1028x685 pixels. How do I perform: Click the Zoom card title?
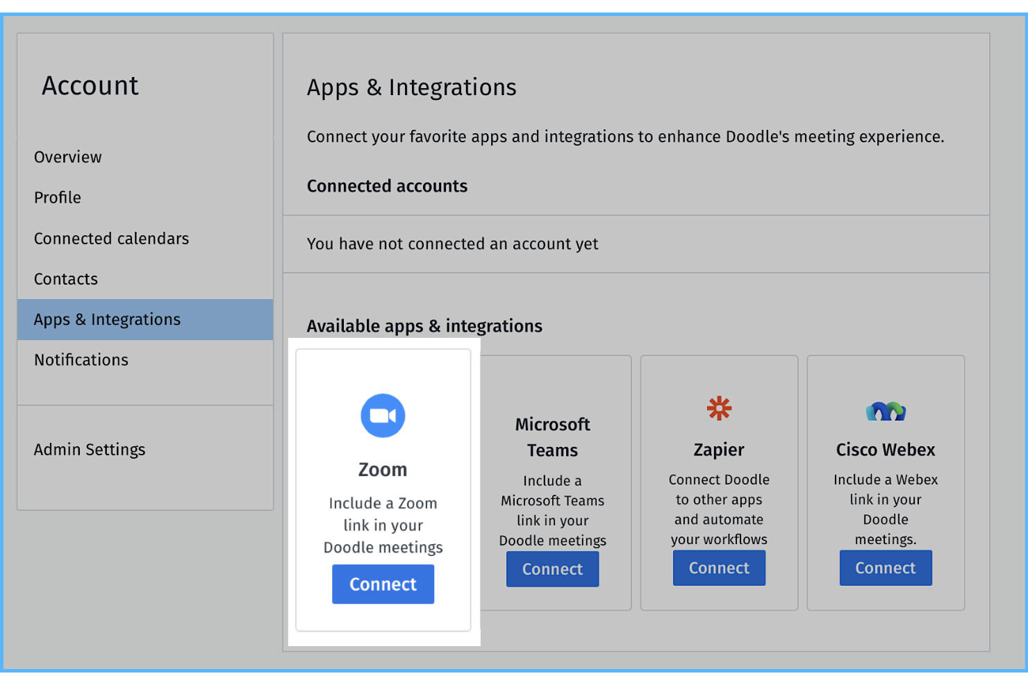point(383,470)
